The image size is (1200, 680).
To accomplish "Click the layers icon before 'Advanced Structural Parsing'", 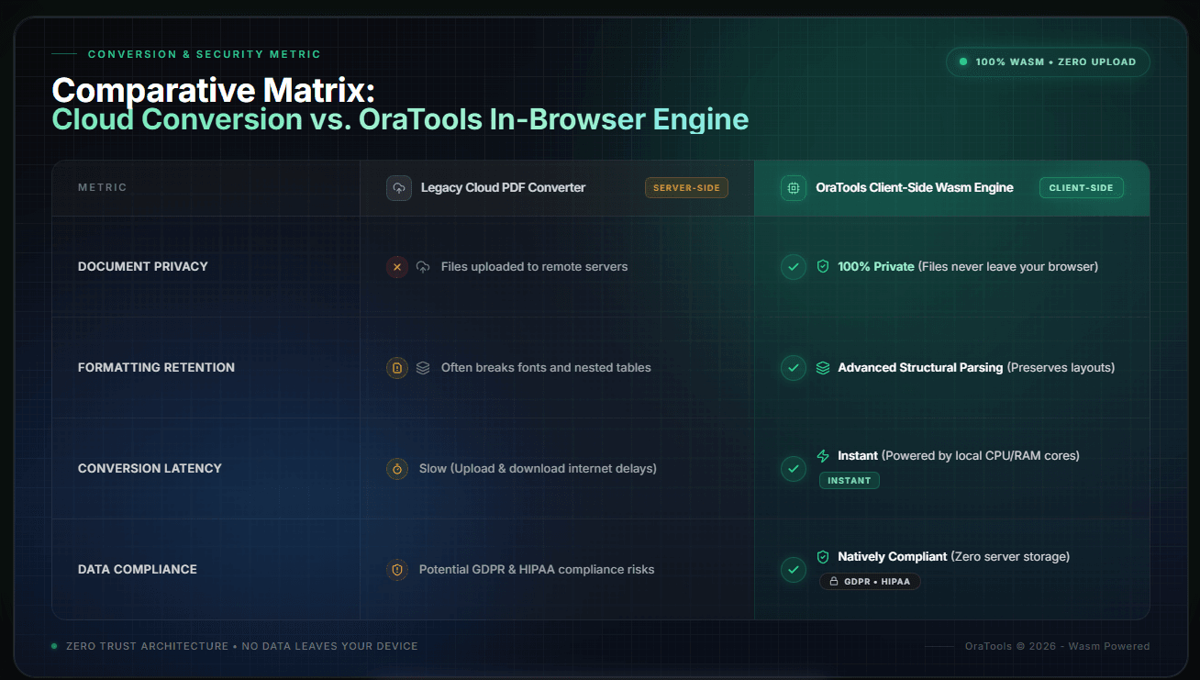I will [x=823, y=368].
